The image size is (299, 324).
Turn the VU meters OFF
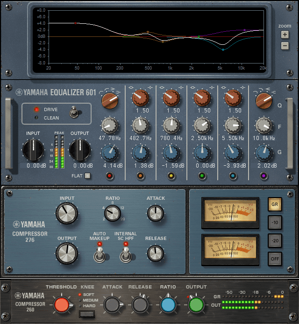pos(275,259)
